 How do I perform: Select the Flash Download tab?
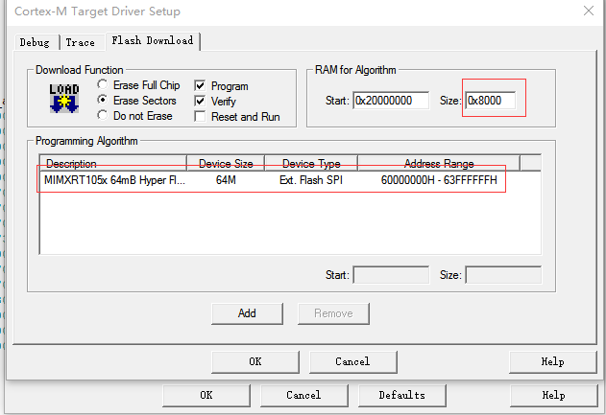click(153, 41)
